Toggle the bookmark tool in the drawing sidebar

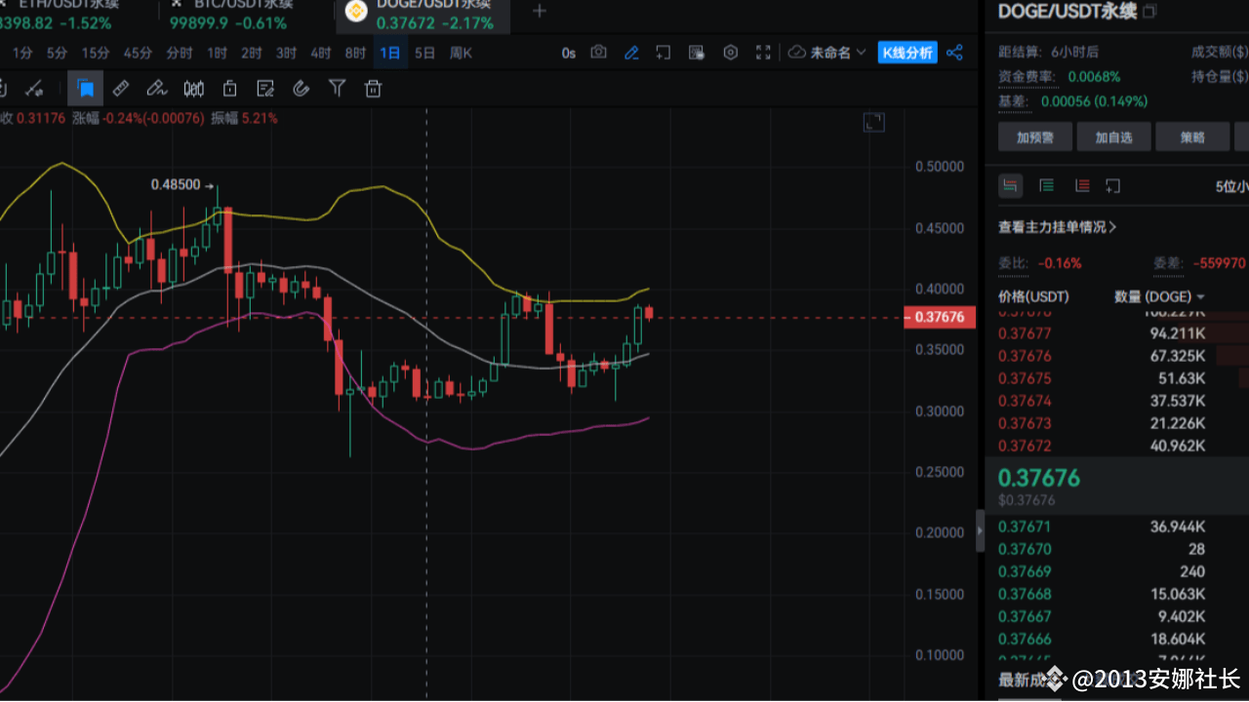[x=85, y=88]
